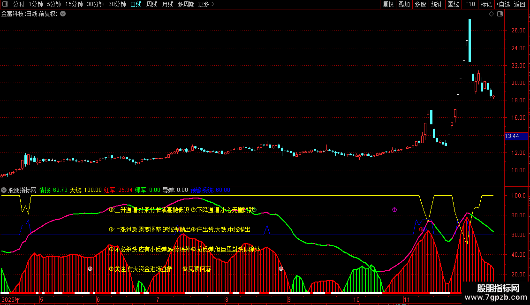Image resolution: width=530 pixels, height=305 pixels.
Task: Click the 预警系统: 60.00 indicator value
Action: (x=210, y=190)
